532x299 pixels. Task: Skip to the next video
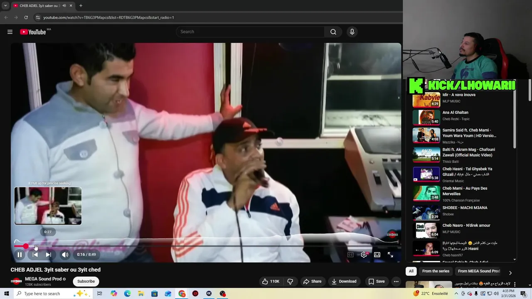point(49,255)
